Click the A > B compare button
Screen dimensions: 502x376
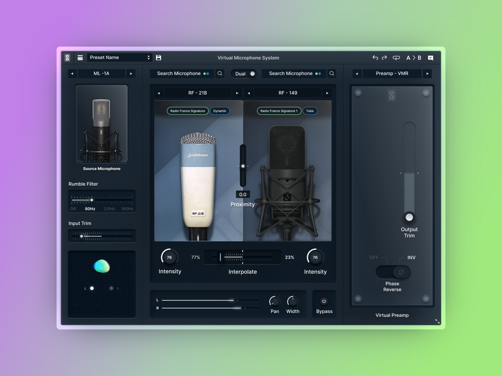click(x=414, y=58)
